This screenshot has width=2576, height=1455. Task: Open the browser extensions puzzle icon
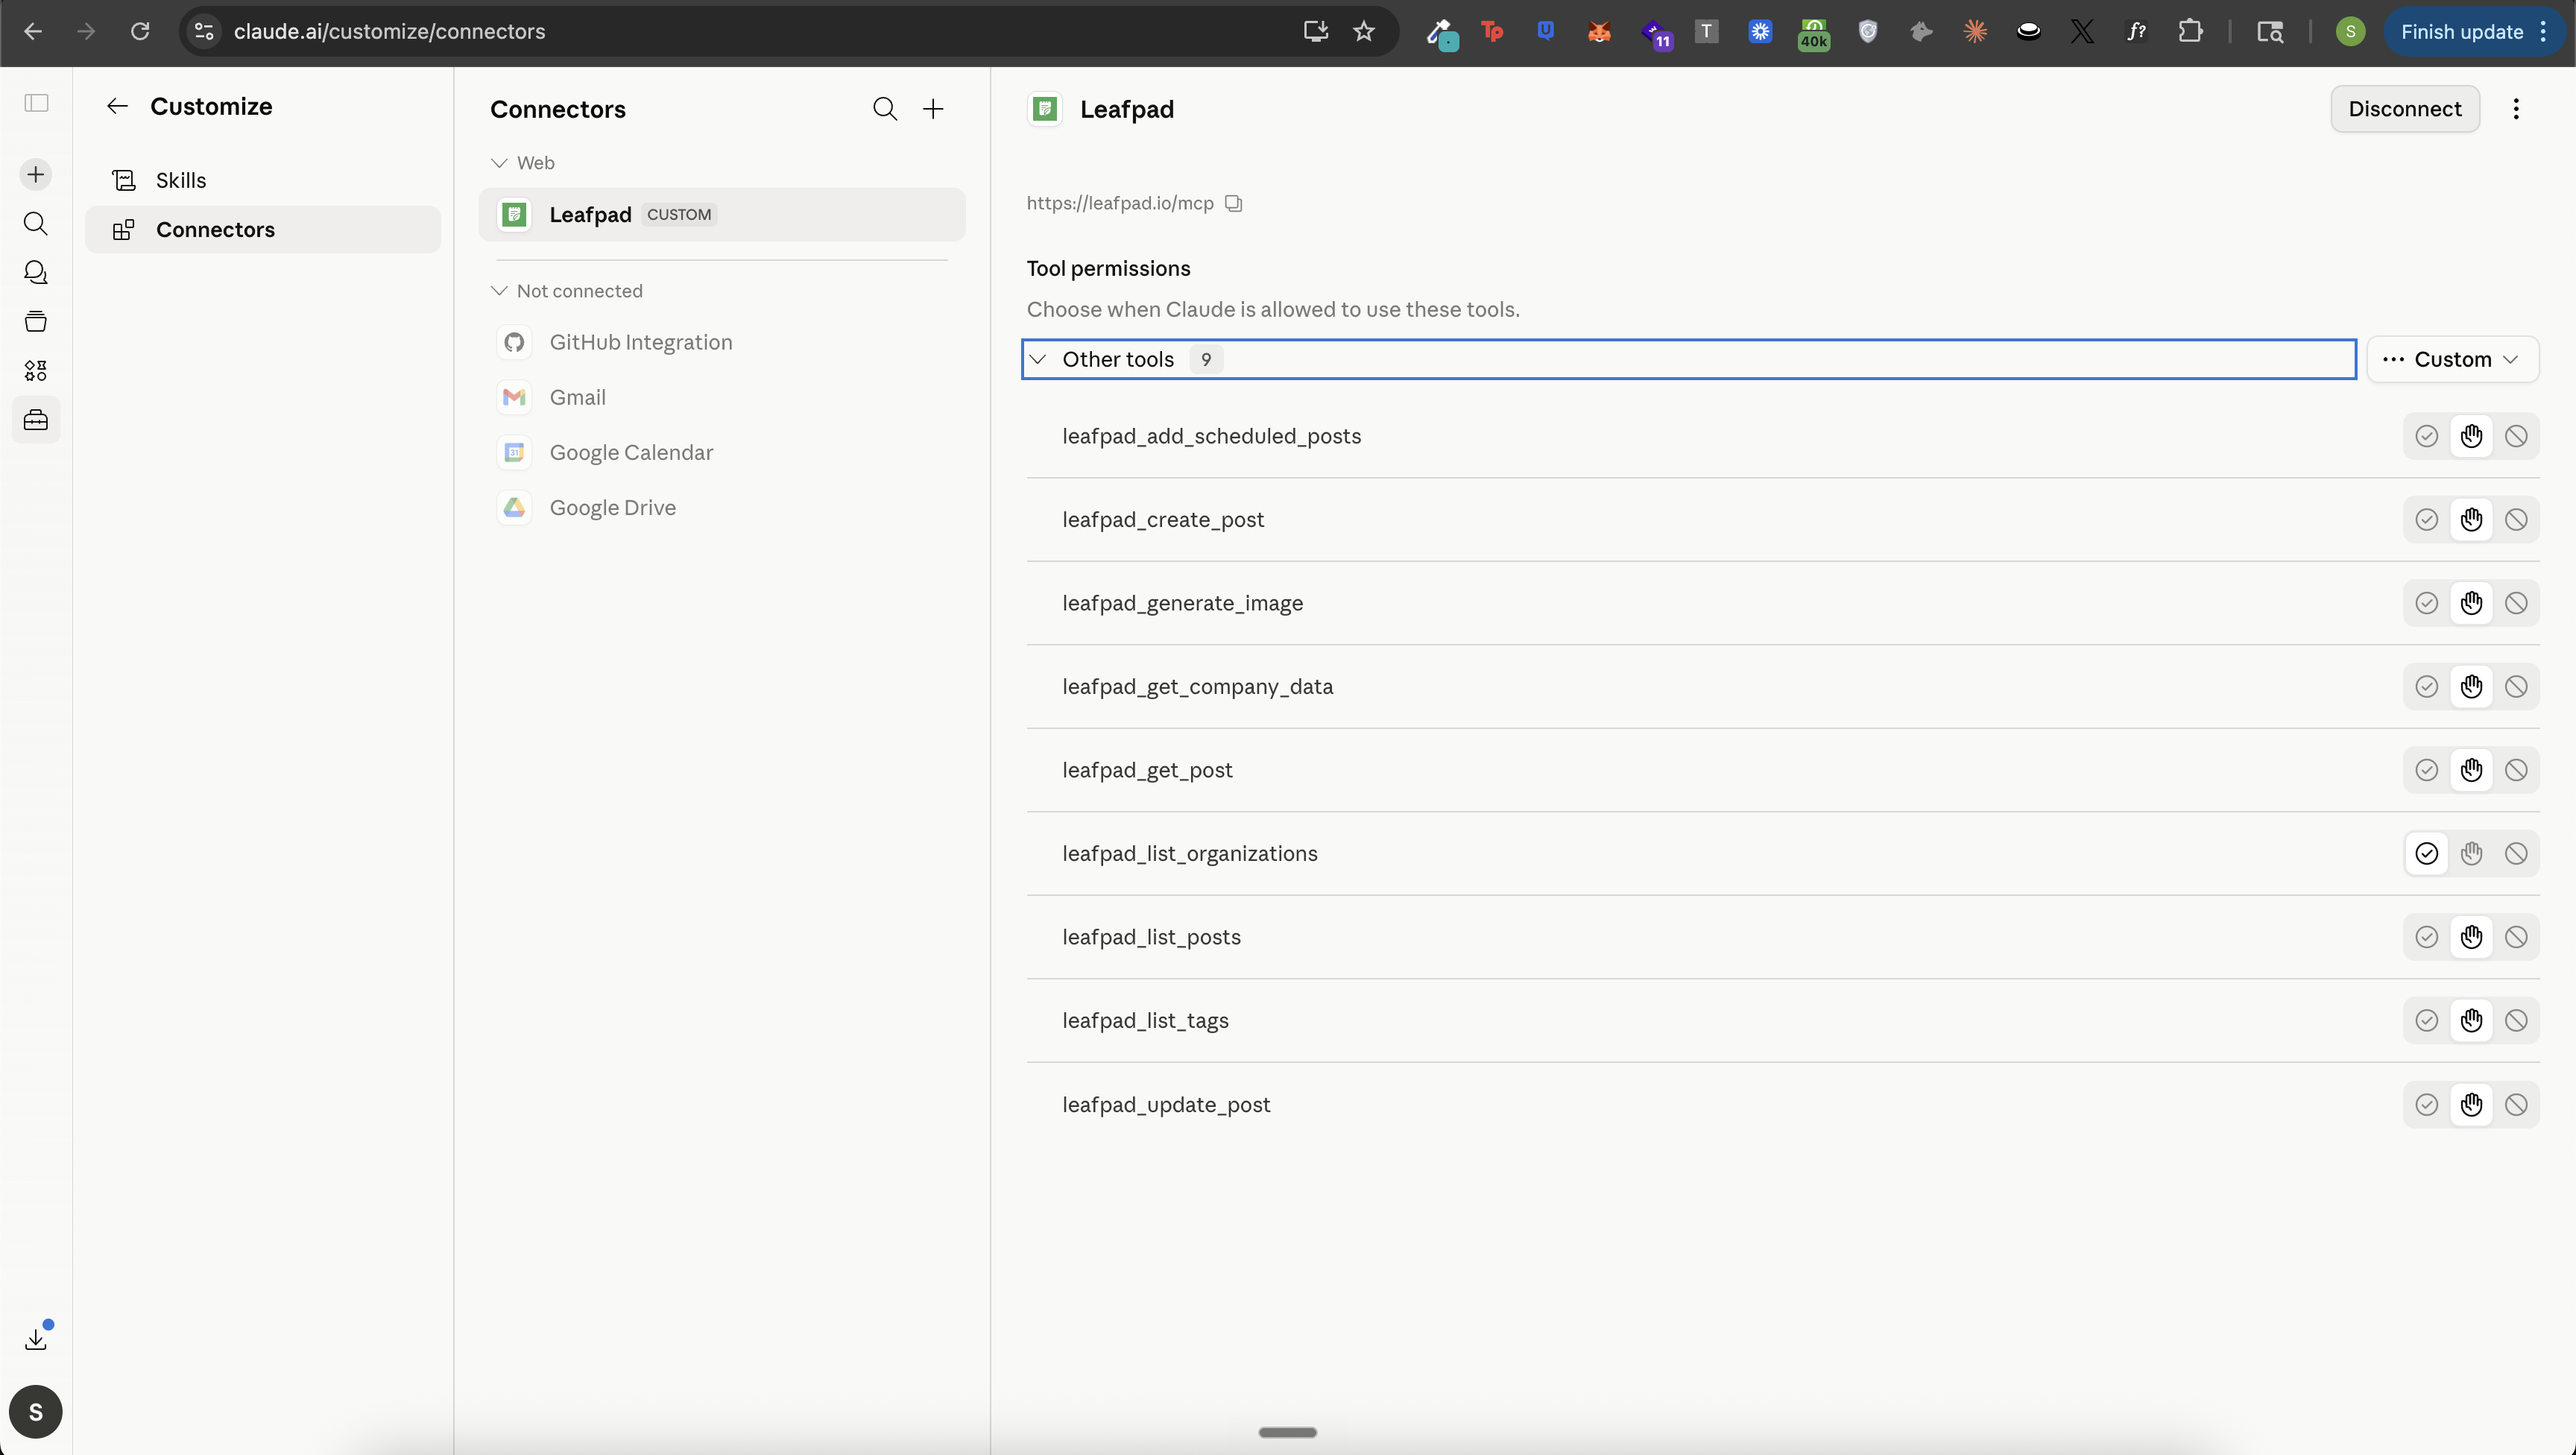pos(2190,31)
